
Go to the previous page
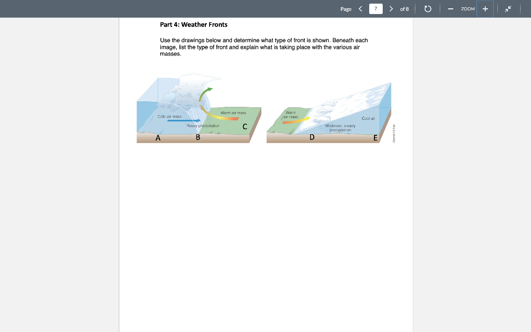[x=360, y=8]
